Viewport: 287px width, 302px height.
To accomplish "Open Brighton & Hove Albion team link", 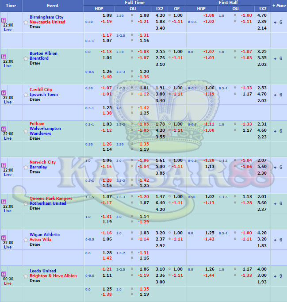I will pyautogui.click(x=53, y=276).
